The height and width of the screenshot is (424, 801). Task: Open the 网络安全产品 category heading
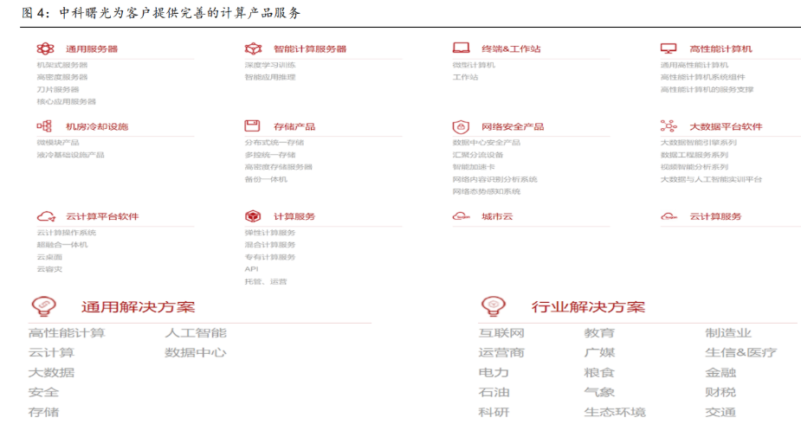coord(513,126)
